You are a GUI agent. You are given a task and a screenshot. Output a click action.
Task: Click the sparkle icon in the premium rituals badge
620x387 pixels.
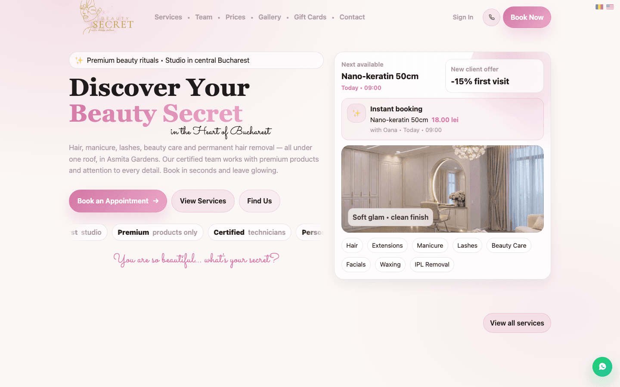point(79,60)
